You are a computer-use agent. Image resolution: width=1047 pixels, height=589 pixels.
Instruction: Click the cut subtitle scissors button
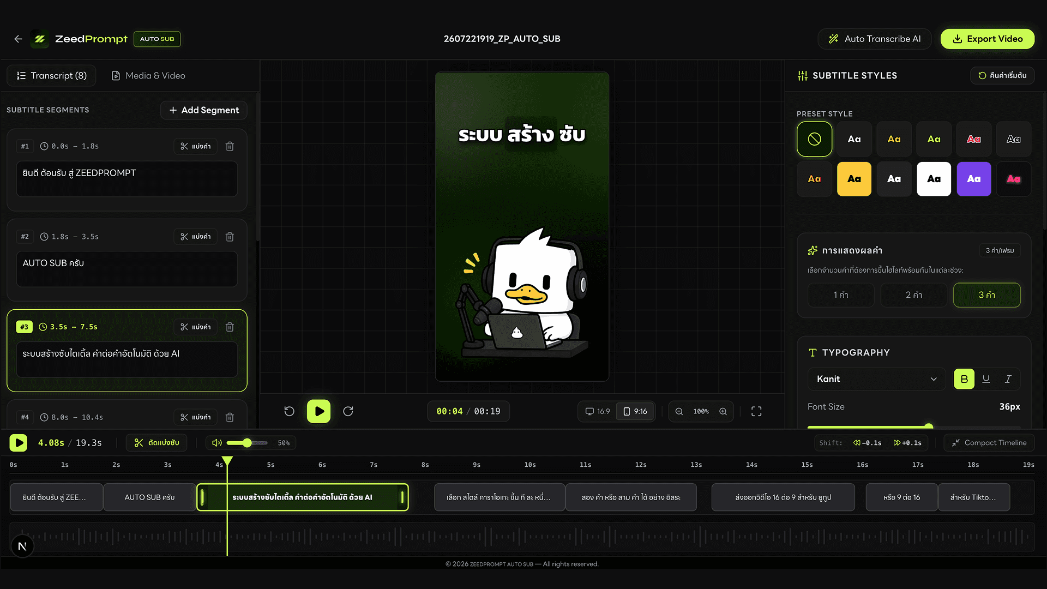tap(157, 443)
